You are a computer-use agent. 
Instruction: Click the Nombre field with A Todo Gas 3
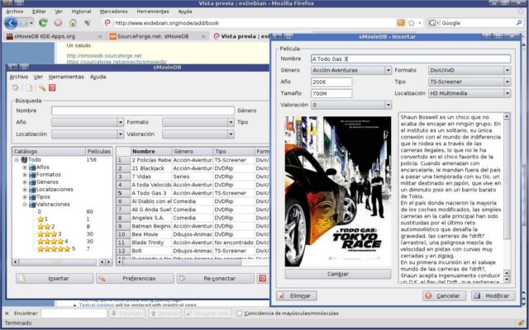411,59
